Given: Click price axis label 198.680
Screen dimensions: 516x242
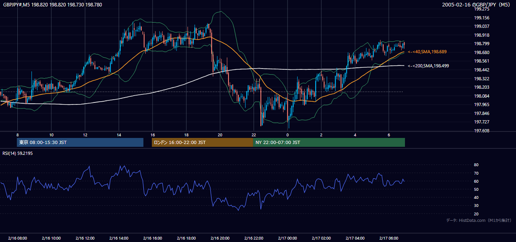Looking at the screenshot, I should (482, 52).
